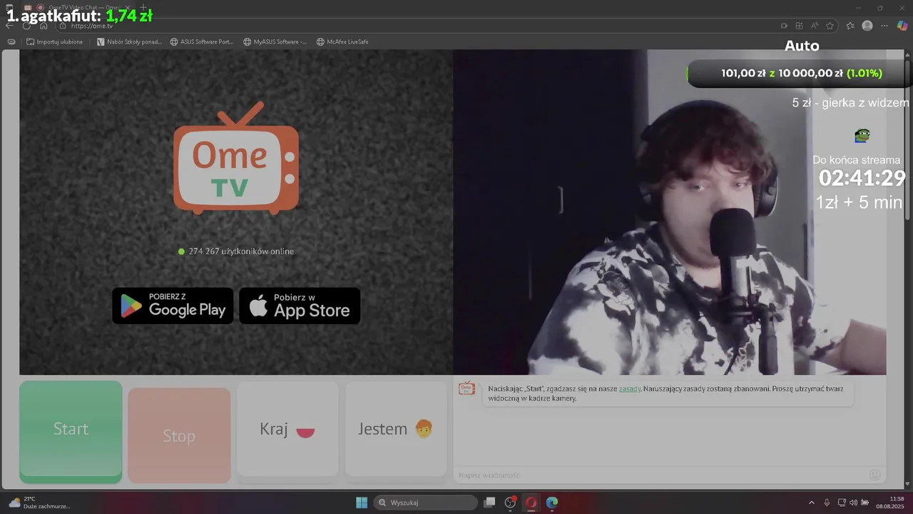Click the tab actions icon at top-left

click(x=9, y=8)
